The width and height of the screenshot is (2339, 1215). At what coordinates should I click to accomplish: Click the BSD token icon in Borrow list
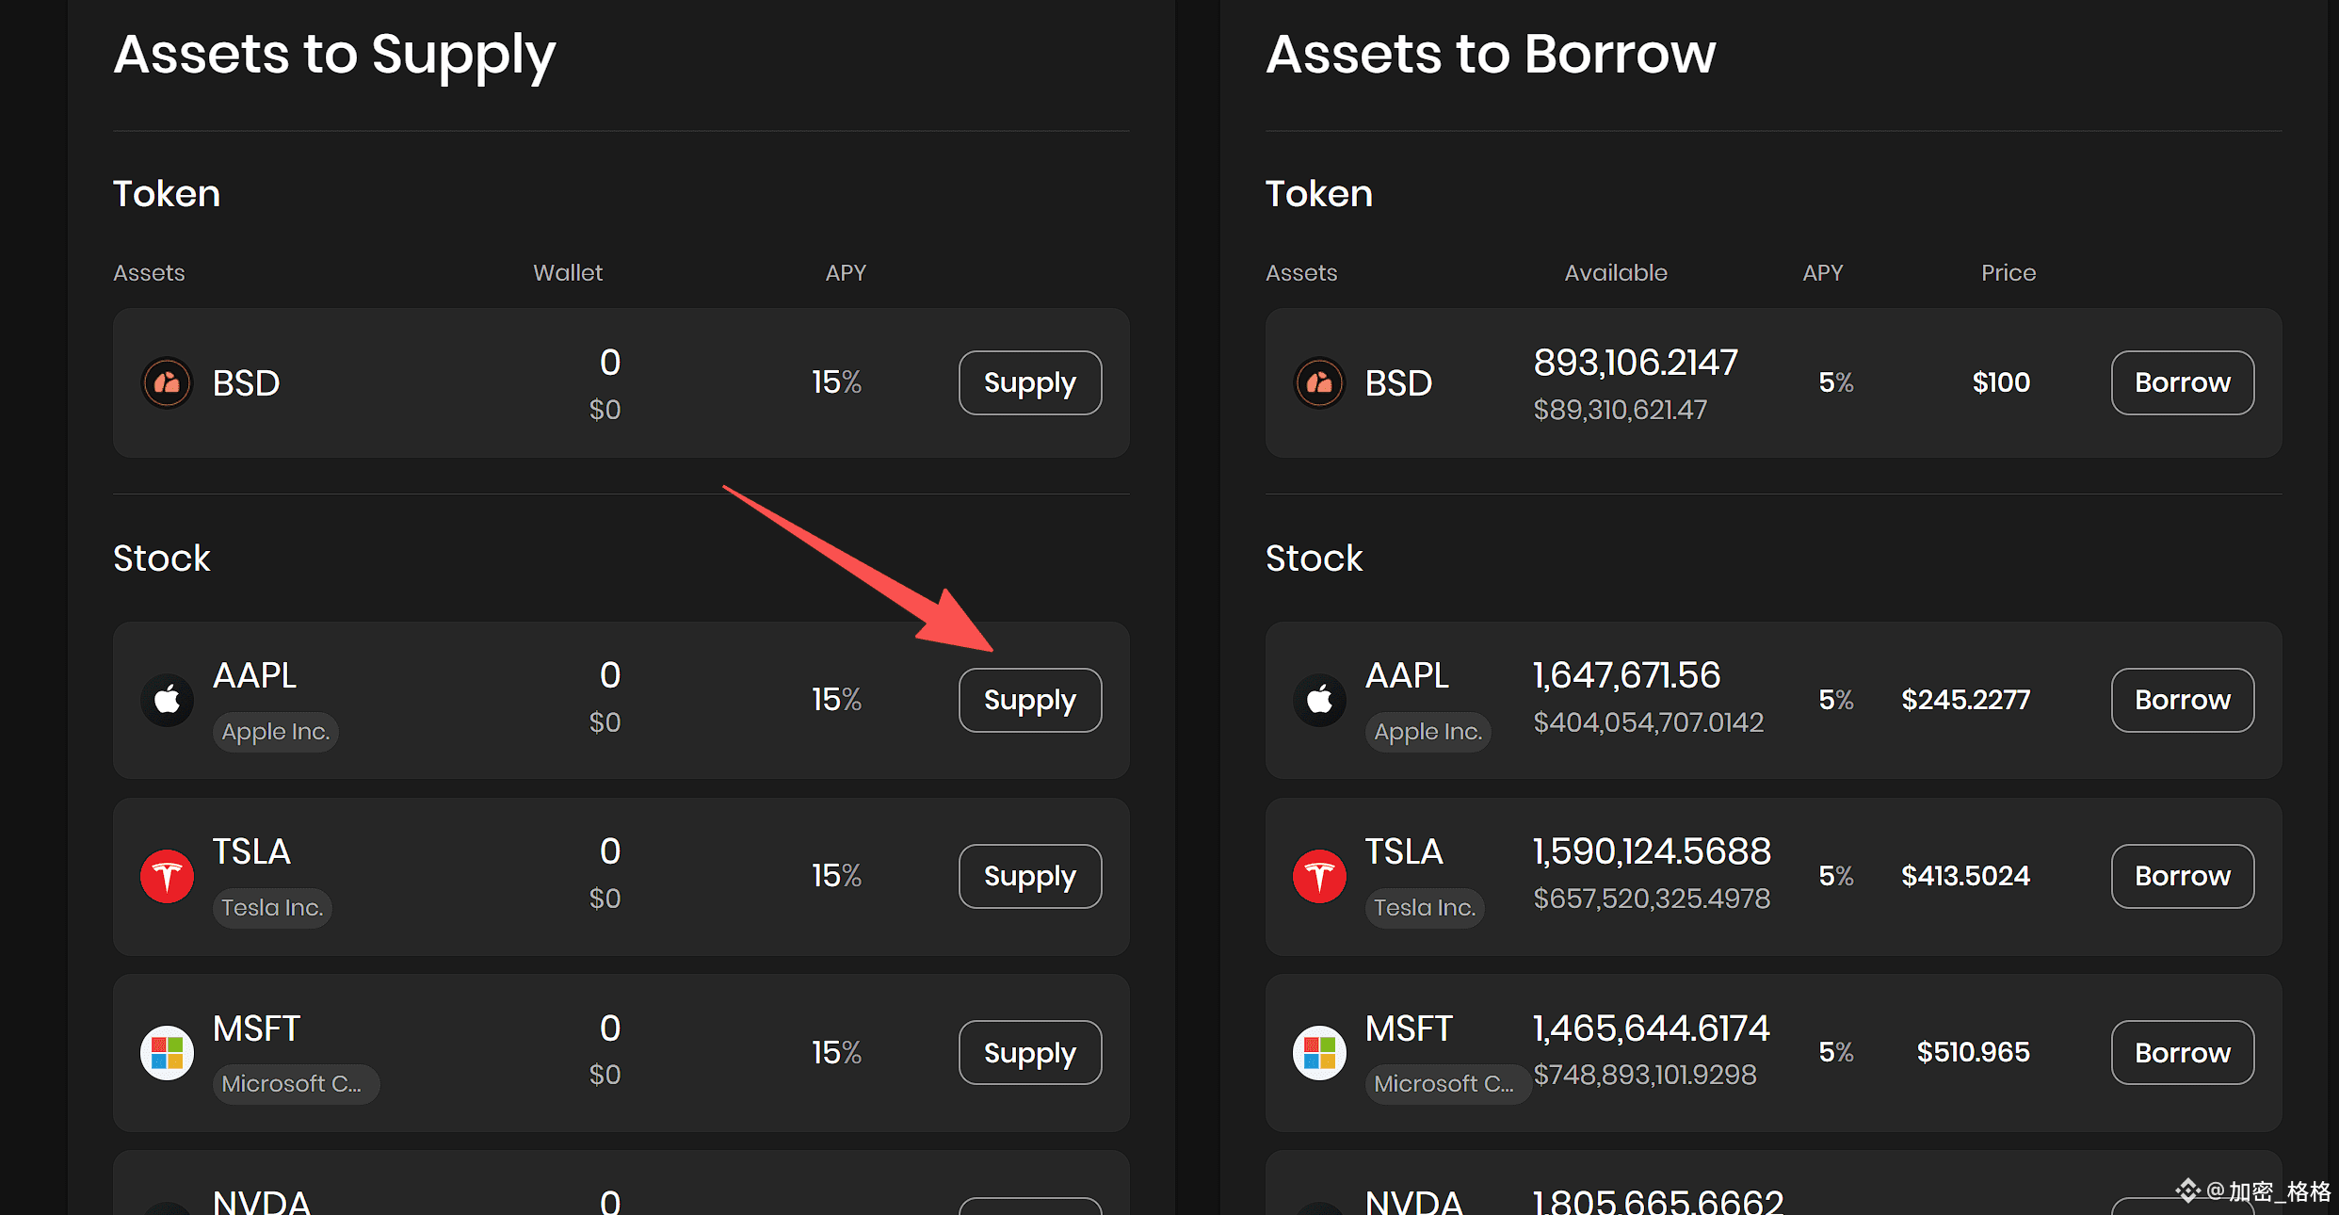(x=1319, y=383)
